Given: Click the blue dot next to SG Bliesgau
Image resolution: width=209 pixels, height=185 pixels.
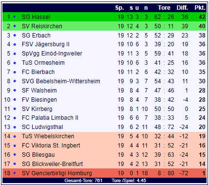Looking at the screenshot, I should point(15,155).
